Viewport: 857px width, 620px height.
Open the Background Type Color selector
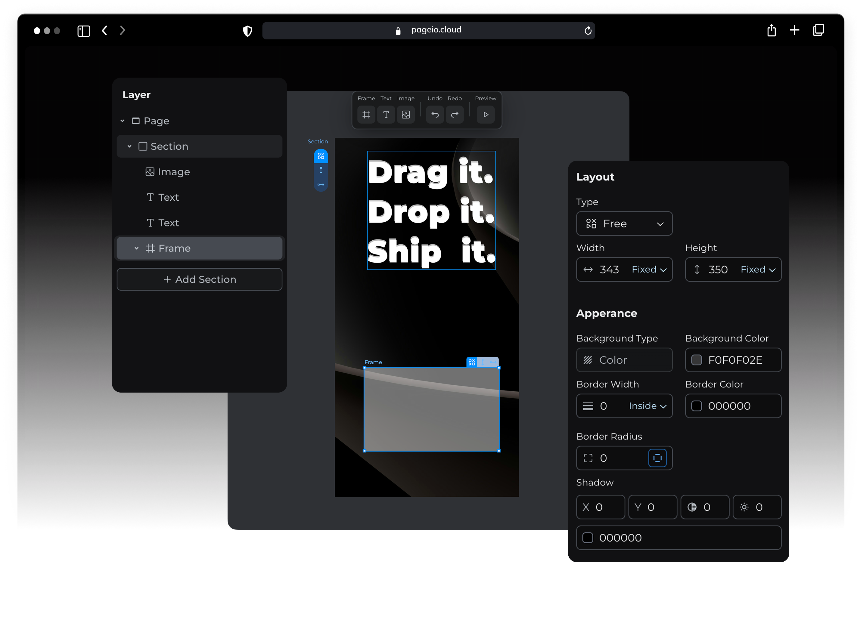pos(624,360)
